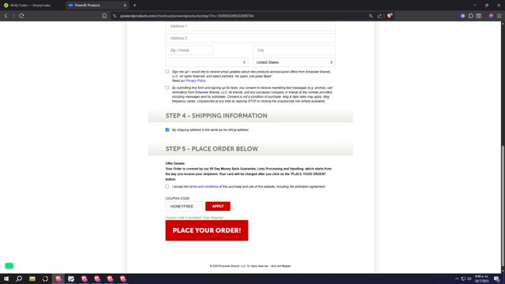
Task: Open the volume tray icon
Action: coord(469,278)
